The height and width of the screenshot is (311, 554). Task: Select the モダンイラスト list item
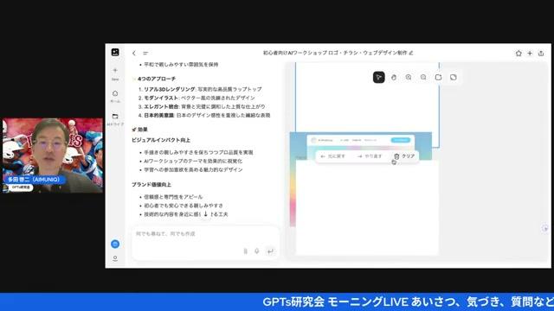click(x=199, y=98)
